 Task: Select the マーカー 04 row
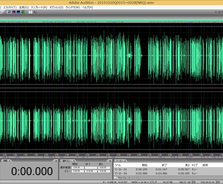(x=169, y=173)
